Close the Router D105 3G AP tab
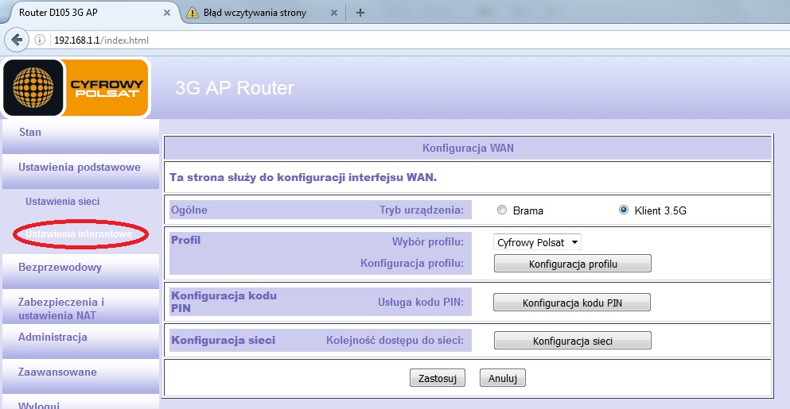This screenshot has height=409, width=790. tap(166, 13)
